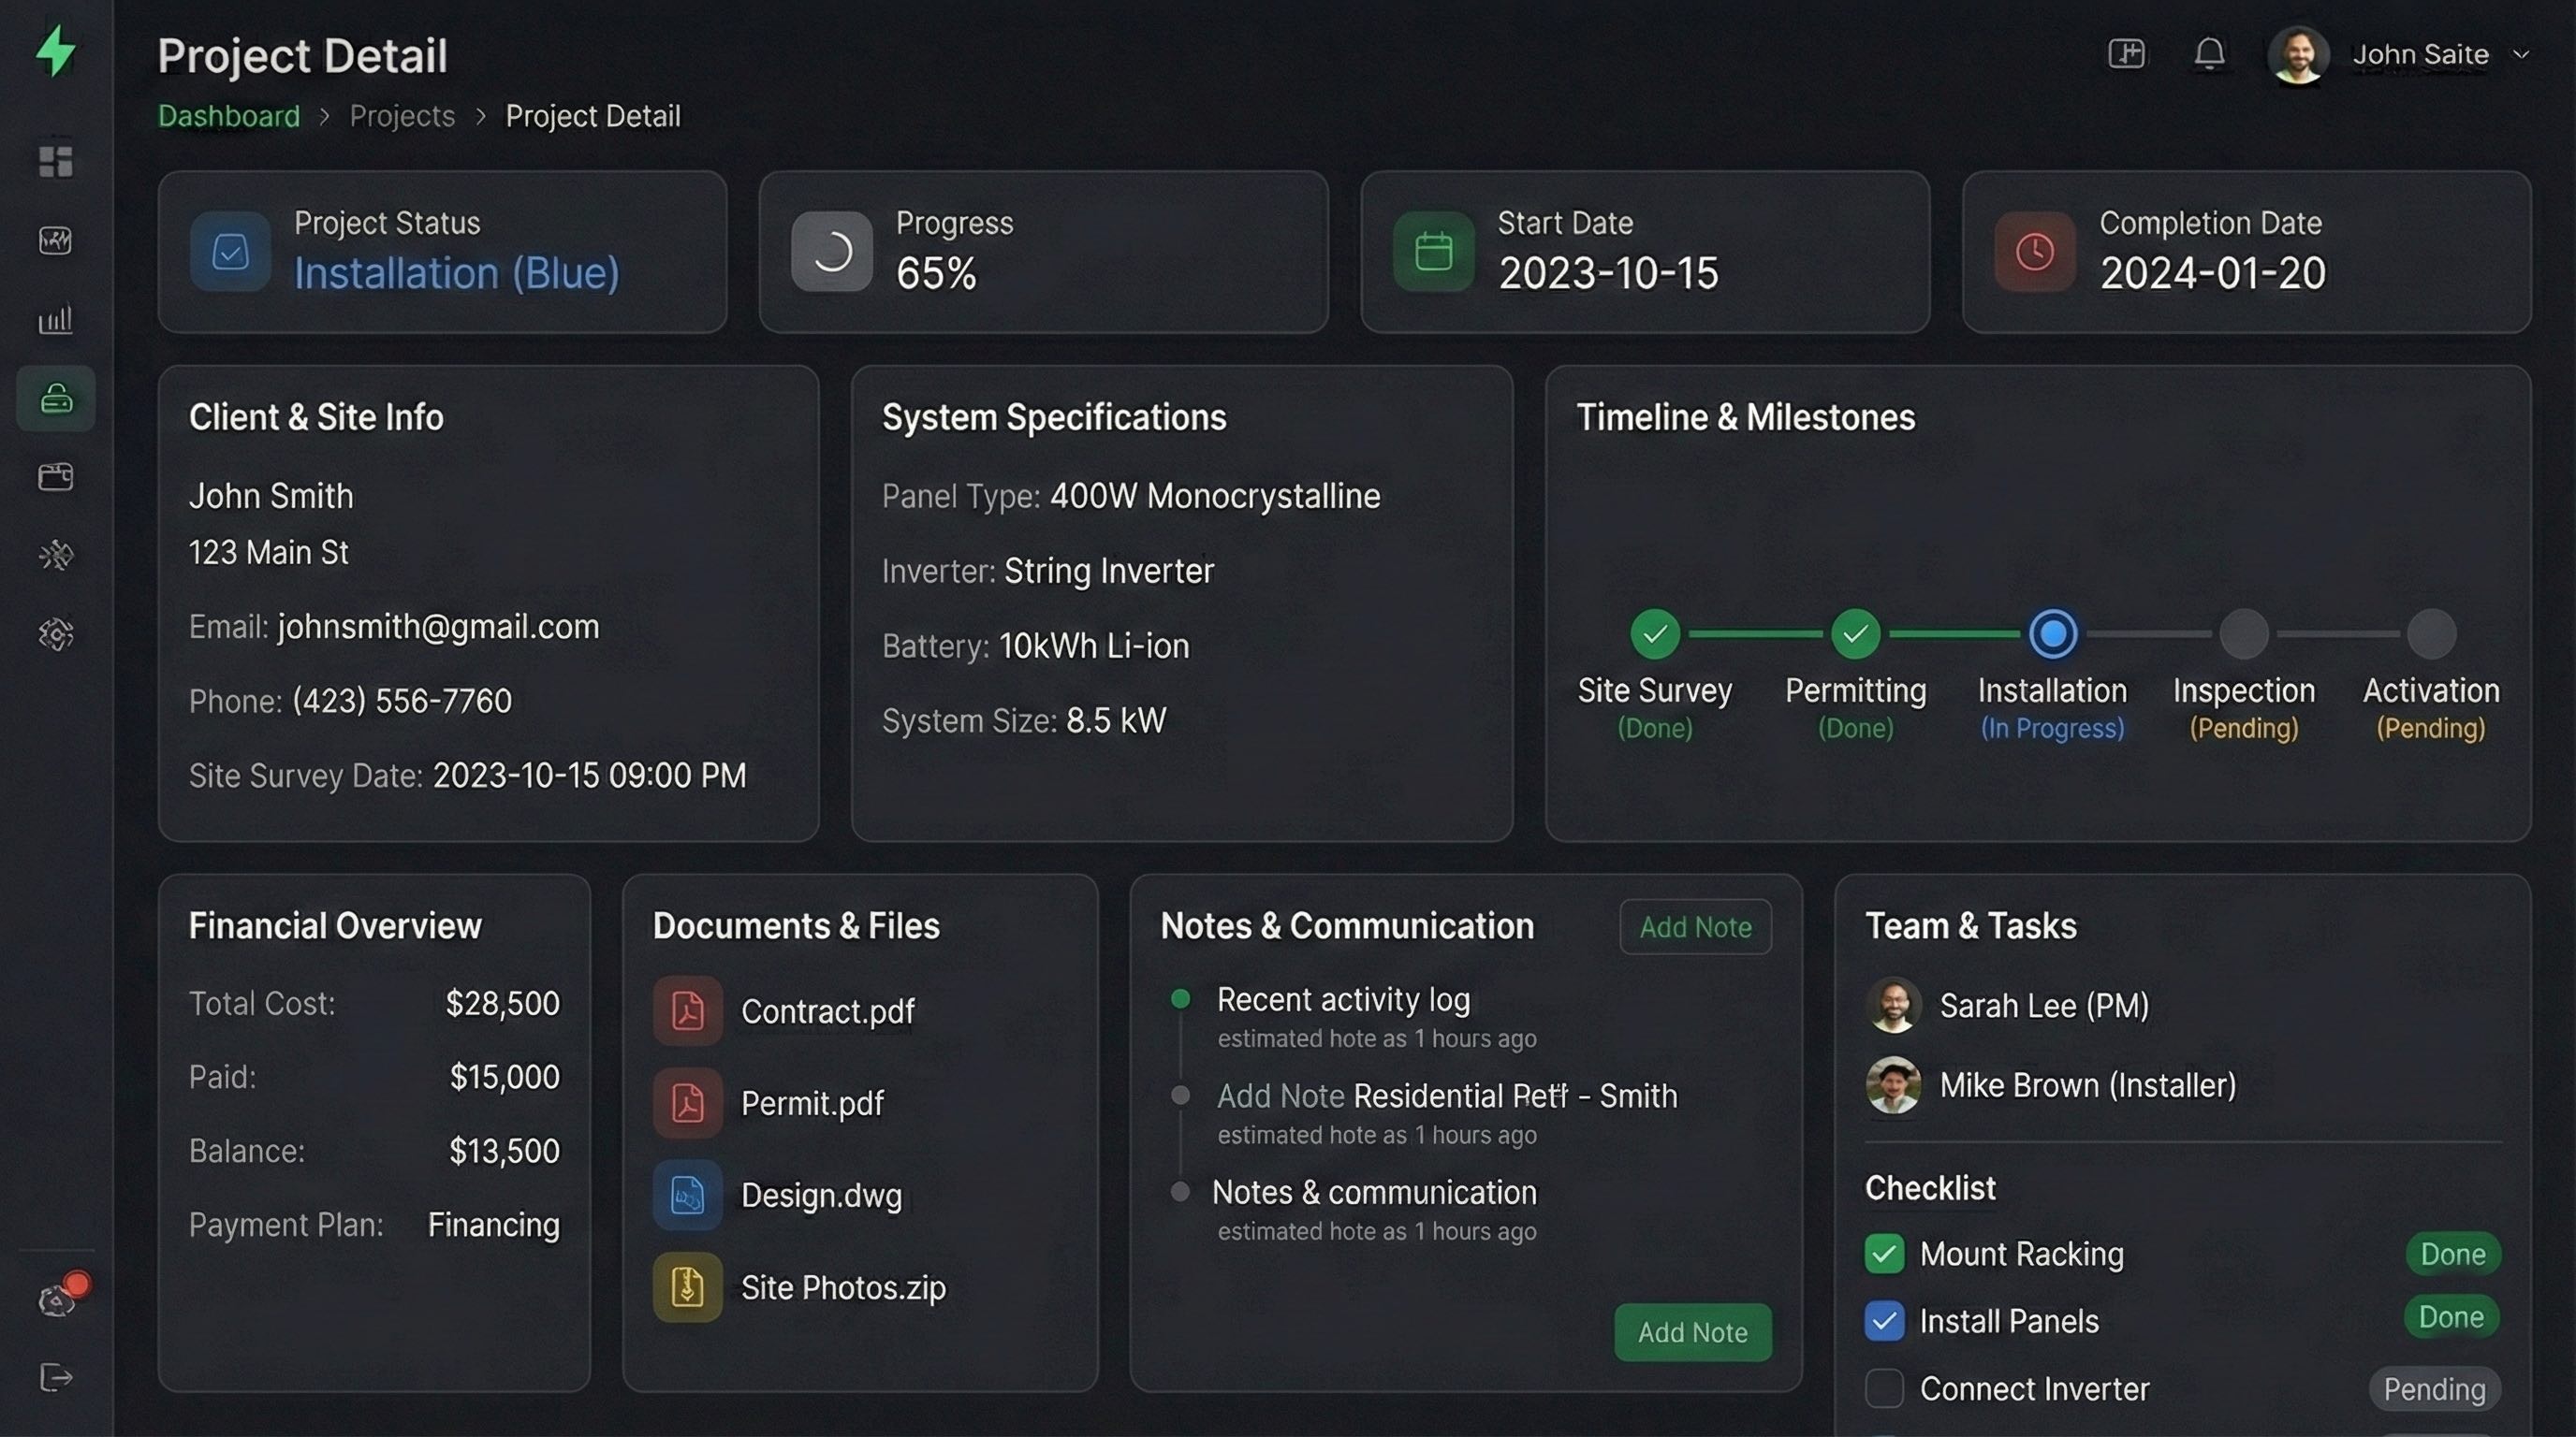
Task: Click the Installation milestone marker on the timeline
Action: point(2053,632)
